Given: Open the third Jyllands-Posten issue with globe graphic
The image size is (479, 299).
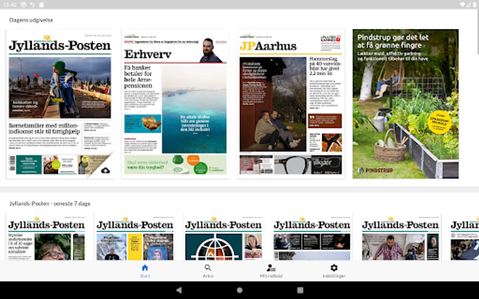Looking at the screenshot, I should pyautogui.click(x=223, y=237).
